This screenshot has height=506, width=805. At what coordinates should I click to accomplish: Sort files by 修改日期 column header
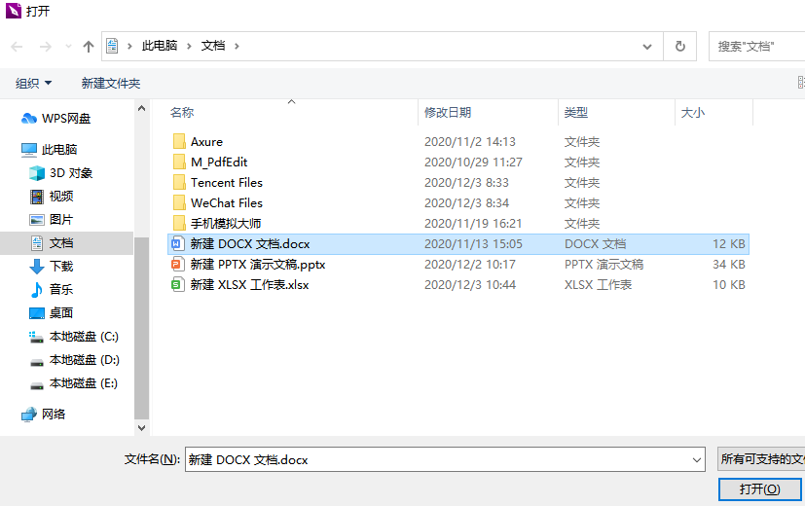(x=448, y=113)
